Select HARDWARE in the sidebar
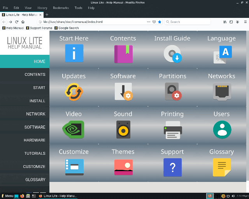Screen dimensions: 249x199 point(35,140)
